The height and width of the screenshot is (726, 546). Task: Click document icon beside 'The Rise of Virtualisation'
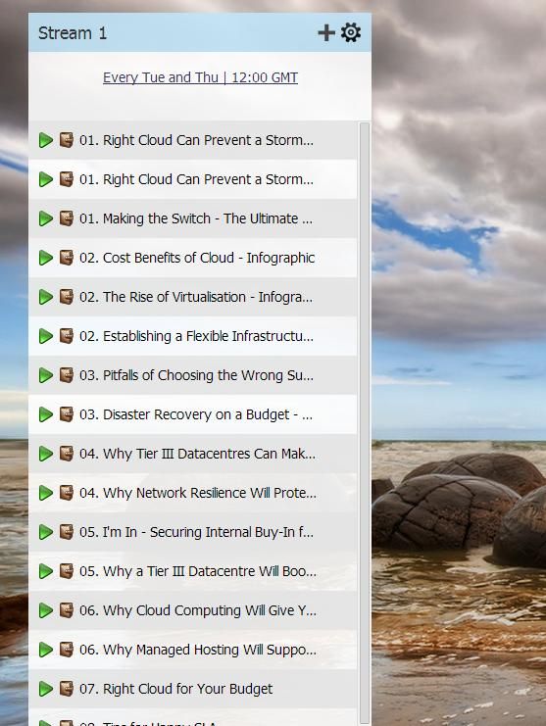click(67, 297)
